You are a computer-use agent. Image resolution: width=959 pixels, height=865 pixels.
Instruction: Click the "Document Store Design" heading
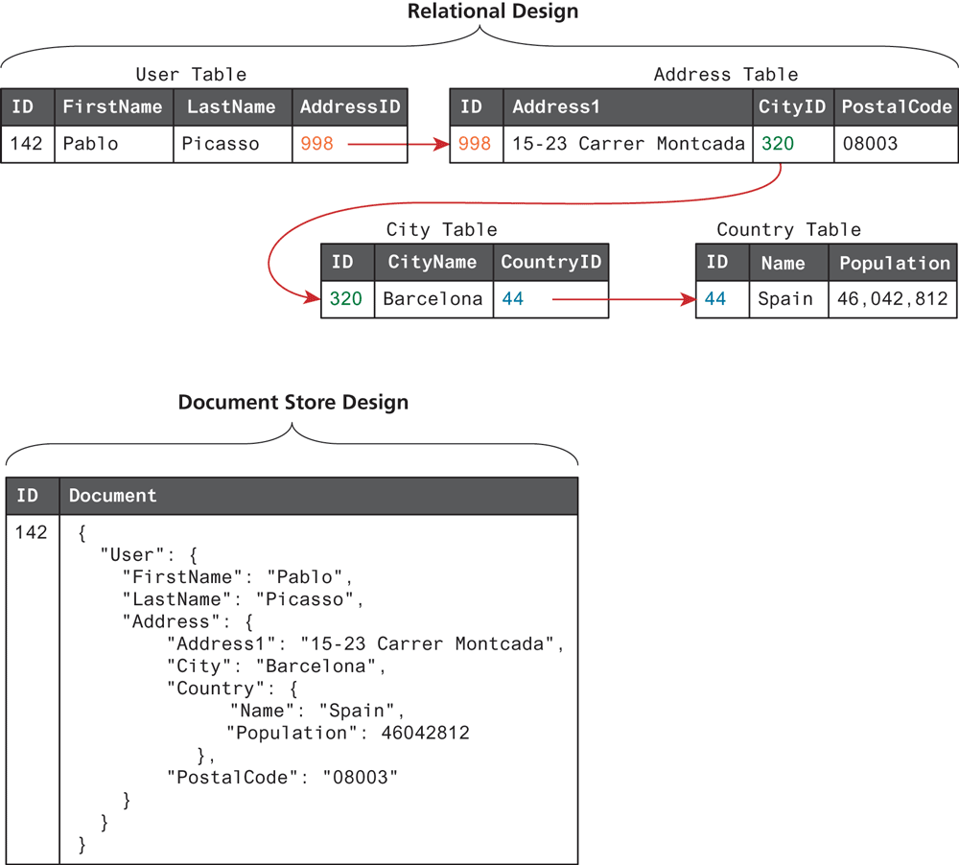(x=293, y=403)
